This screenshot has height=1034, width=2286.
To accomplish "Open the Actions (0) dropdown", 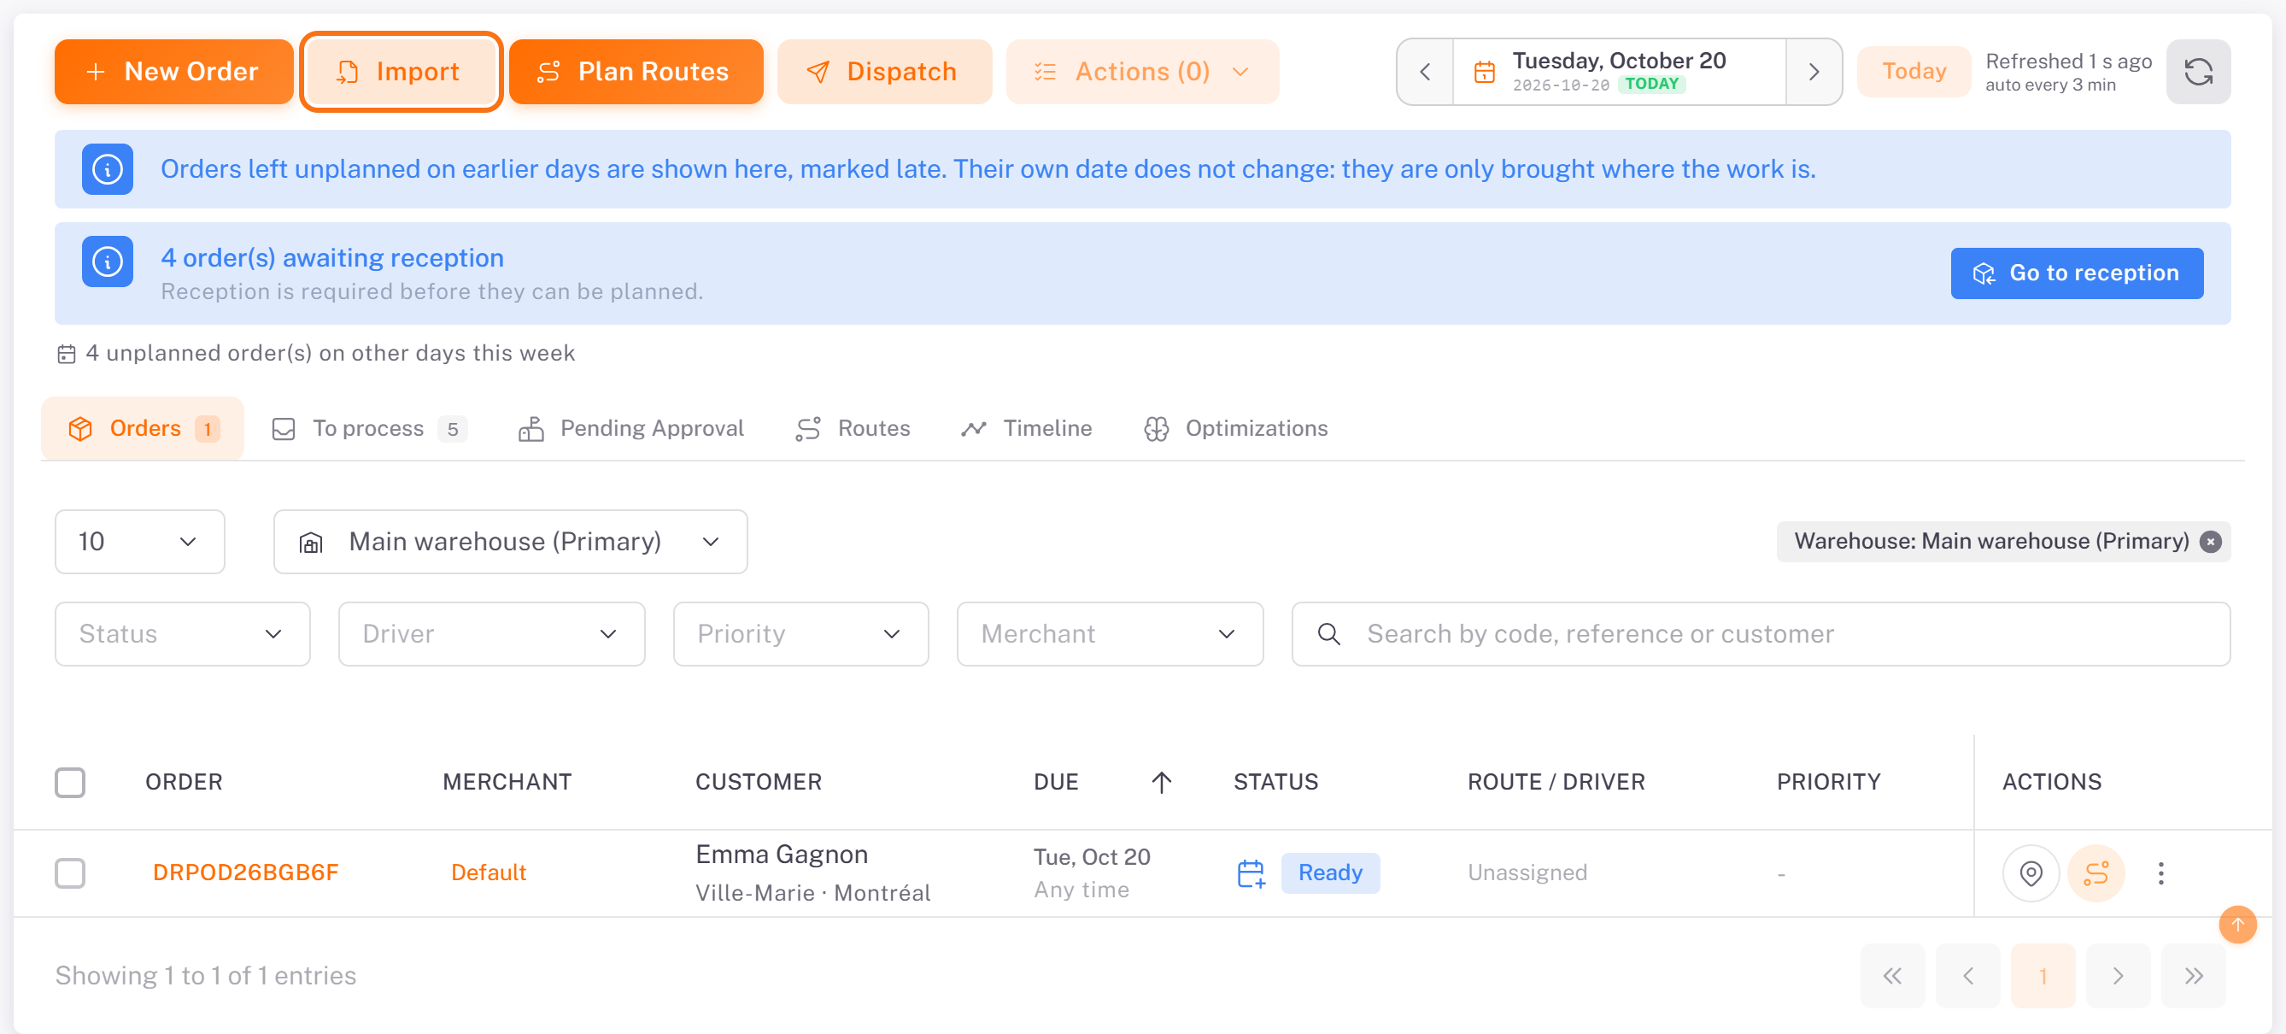I will (x=1141, y=72).
